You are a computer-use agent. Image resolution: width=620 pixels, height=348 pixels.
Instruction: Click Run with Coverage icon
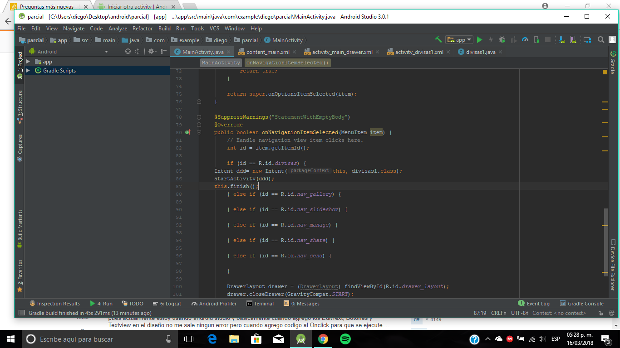[513, 40]
